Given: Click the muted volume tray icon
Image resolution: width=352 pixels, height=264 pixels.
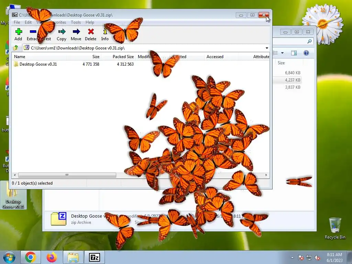Looking at the screenshot, I should point(317,257).
